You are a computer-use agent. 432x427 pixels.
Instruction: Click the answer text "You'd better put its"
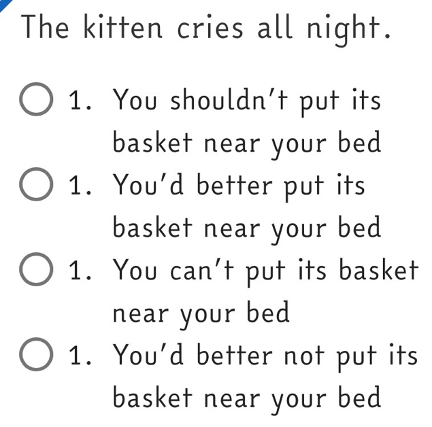click(x=239, y=186)
